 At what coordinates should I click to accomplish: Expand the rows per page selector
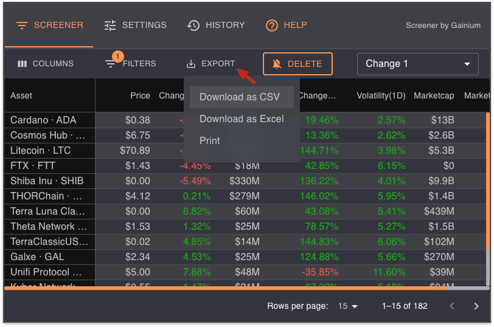tap(348, 306)
